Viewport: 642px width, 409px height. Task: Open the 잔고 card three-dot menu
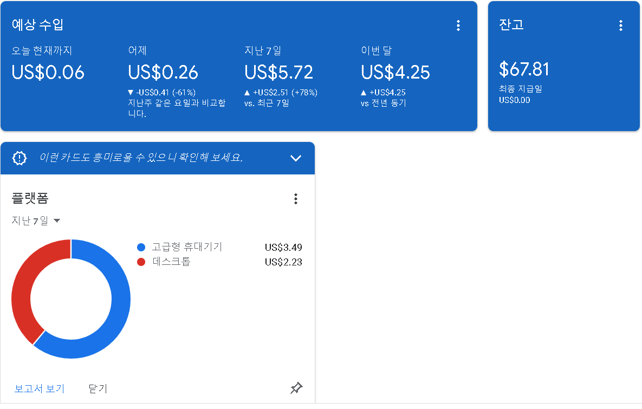point(621,25)
